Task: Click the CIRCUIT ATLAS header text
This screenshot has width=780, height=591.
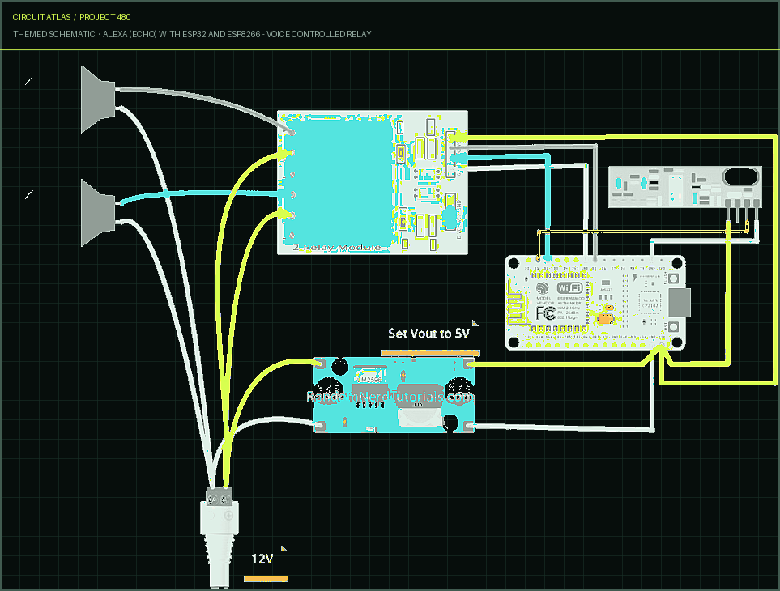Action: tap(41, 17)
